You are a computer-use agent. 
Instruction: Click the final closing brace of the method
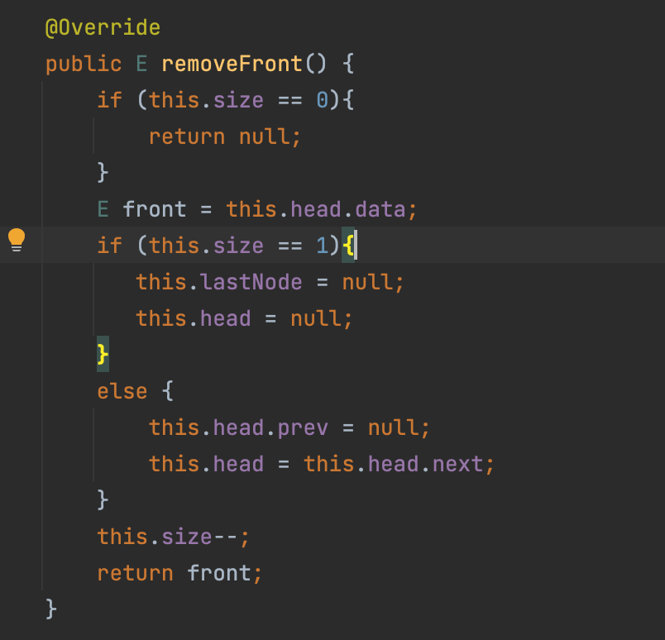(51, 609)
